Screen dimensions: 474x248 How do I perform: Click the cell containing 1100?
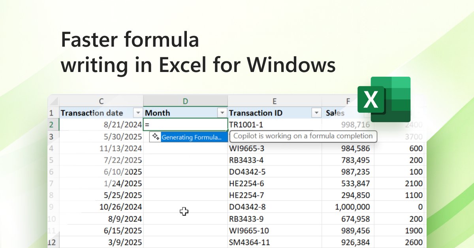click(400, 195)
